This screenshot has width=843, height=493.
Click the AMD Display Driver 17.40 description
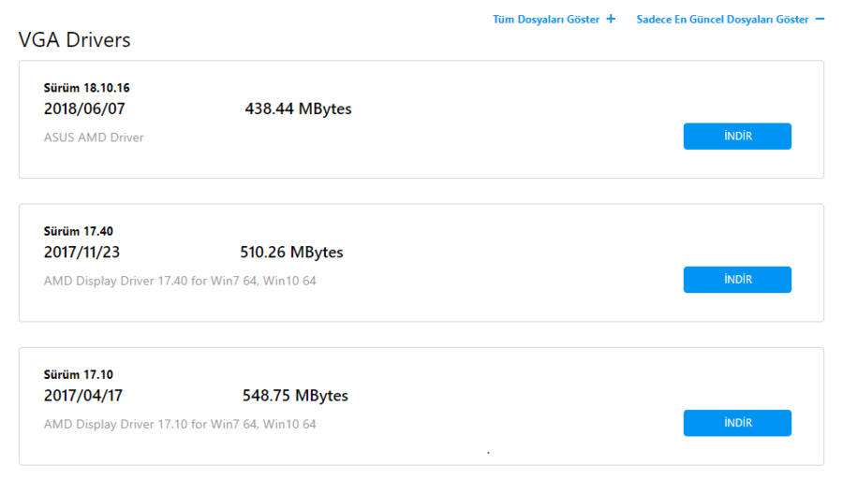pos(180,281)
